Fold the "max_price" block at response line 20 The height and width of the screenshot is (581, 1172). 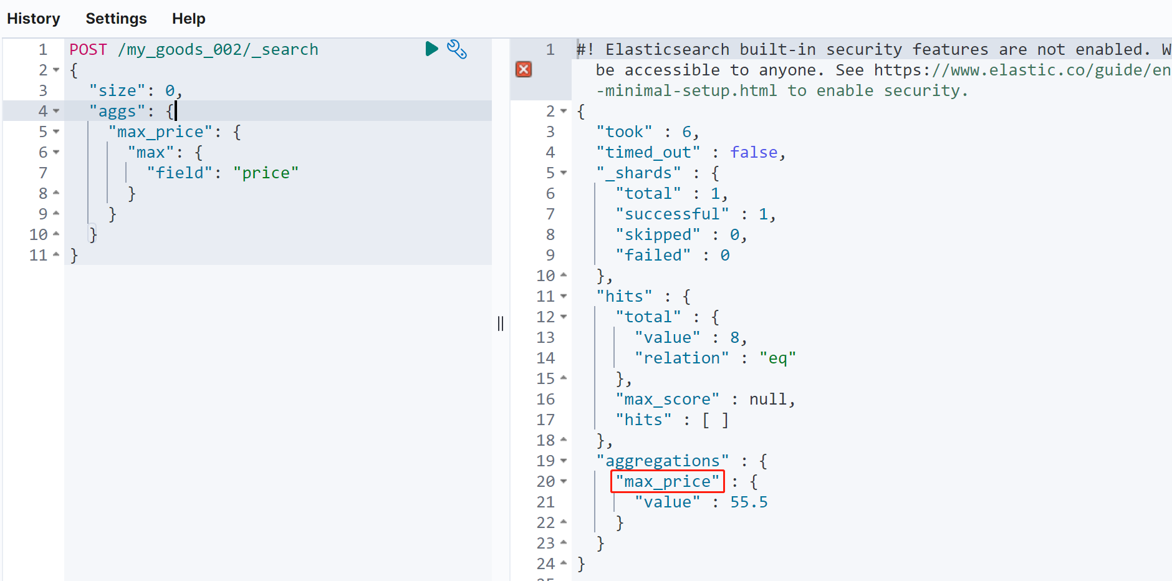(564, 481)
